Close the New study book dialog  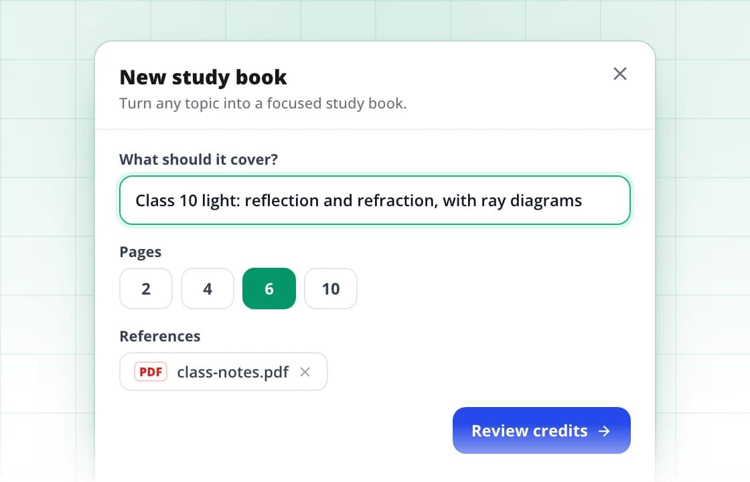pyautogui.click(x=620, y=74)
